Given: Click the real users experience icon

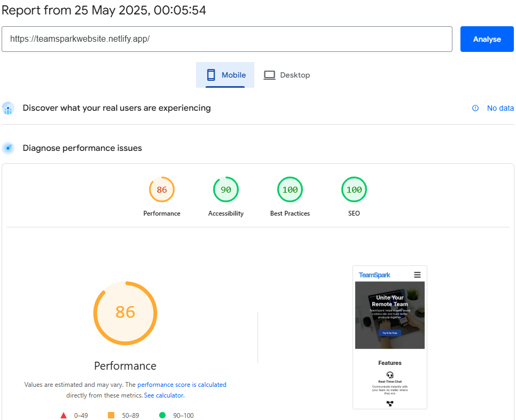Looking at the screenshot, I should [8, 108].
